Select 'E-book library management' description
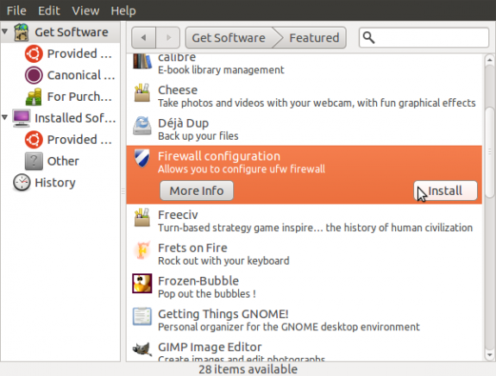The height and width of the screenshot is (376, 496). tap(221, 70)
